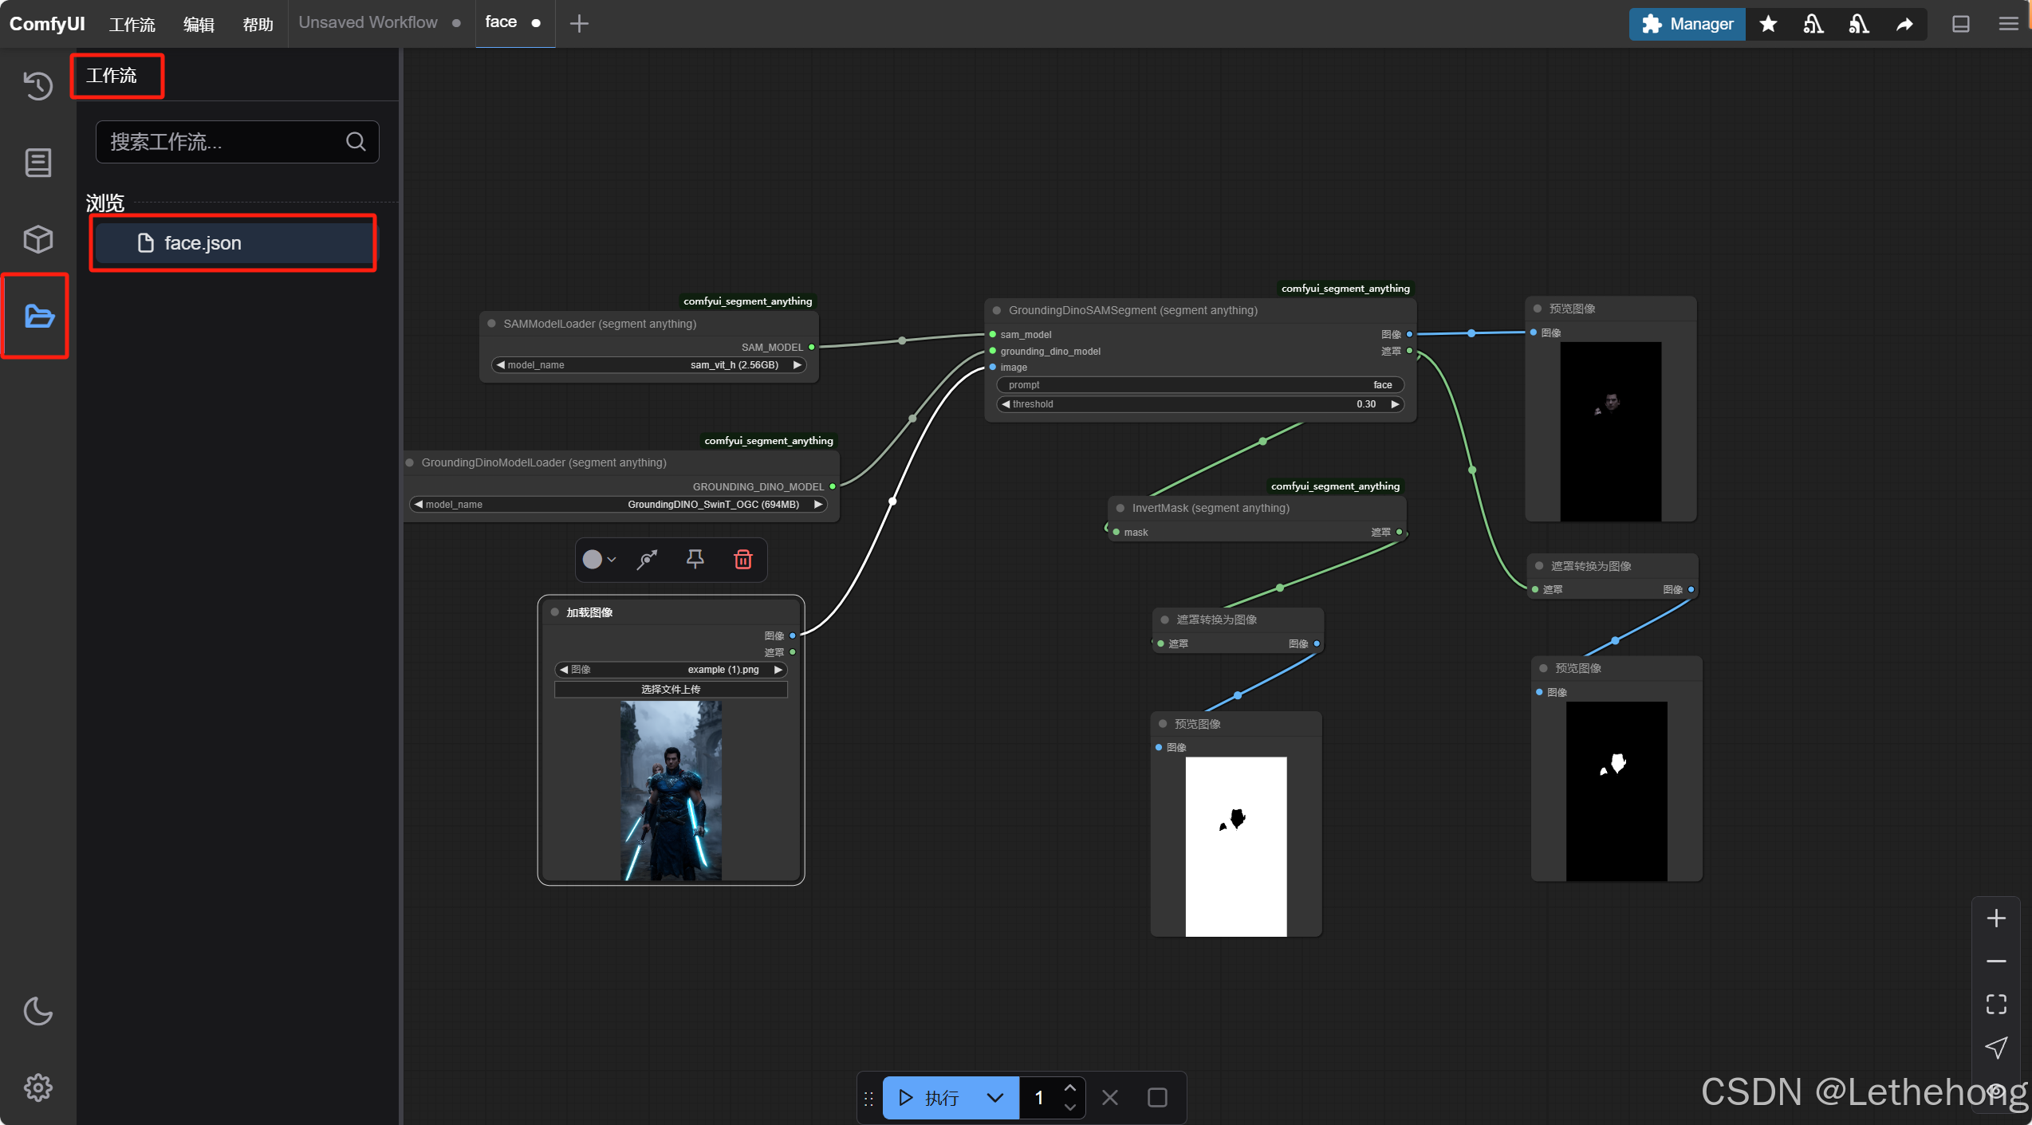2032x1125 pixels.
Task: Click fit view icon in zoom controls
Action: click(1995, 1004)
